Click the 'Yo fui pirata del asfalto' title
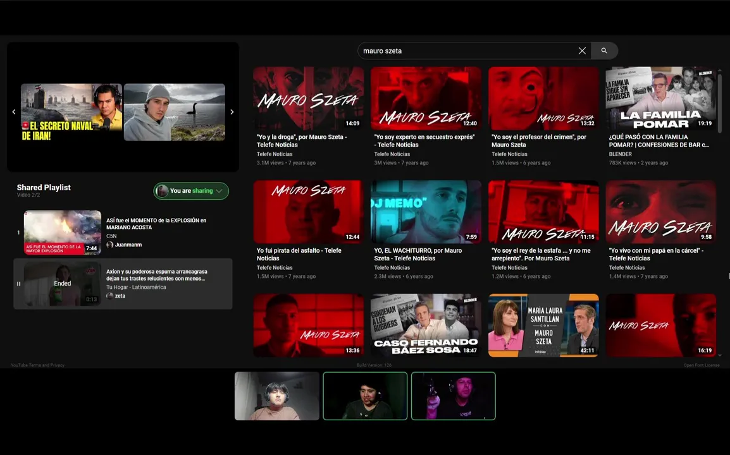Screen dimensions: 730x455 coord(299,255)
